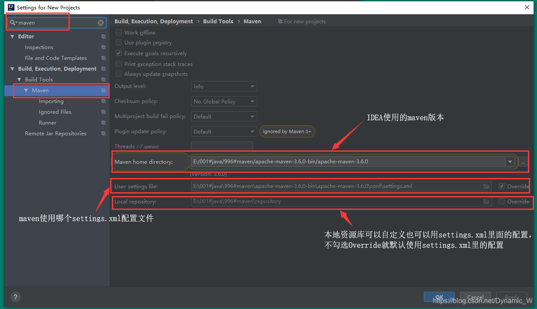
Task: Select Ignored Files under Maven
Action: 55,112
